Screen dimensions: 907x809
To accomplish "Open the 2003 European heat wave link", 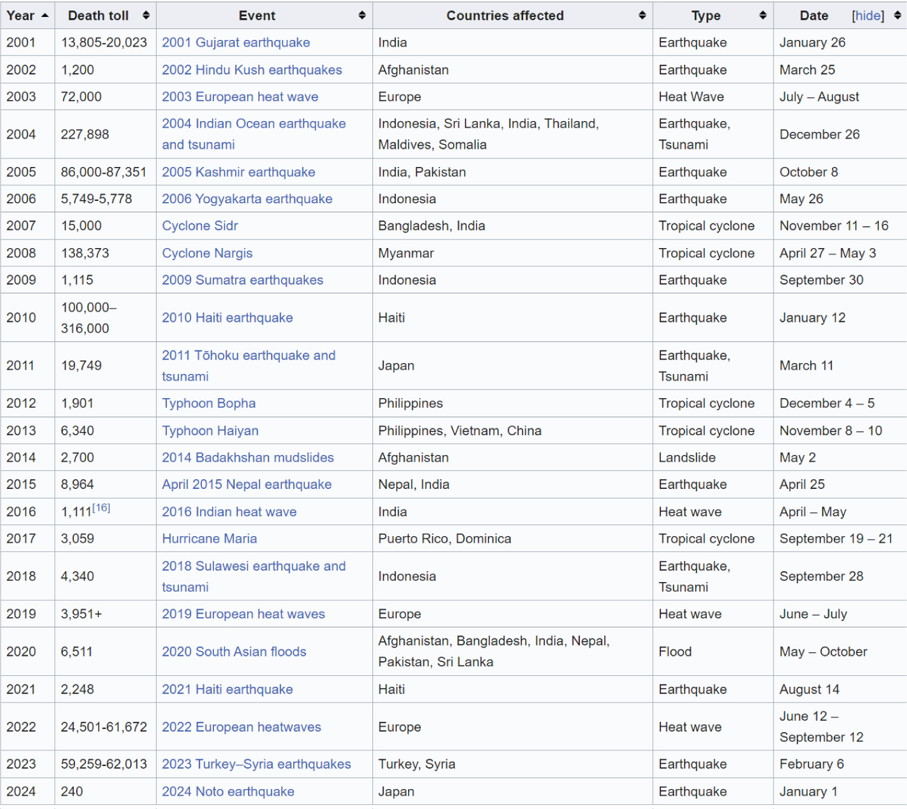I will tap(240, 97).
